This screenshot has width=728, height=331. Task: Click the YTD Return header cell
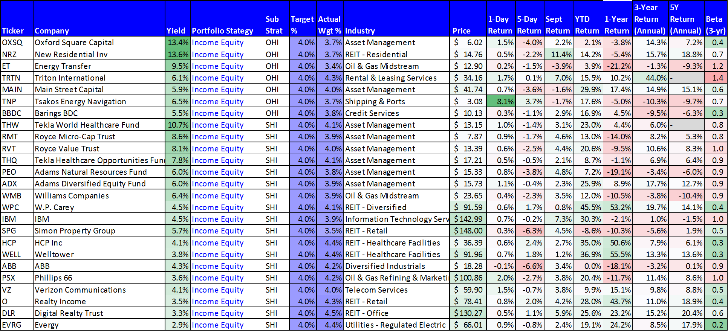coord(588,18)
